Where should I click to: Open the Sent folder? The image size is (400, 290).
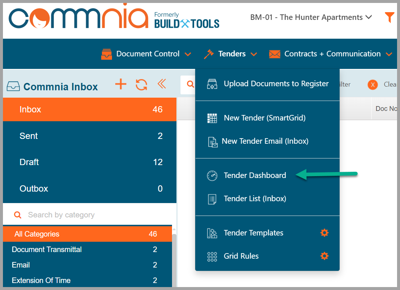pyautogui.click(x=90, y=136)
